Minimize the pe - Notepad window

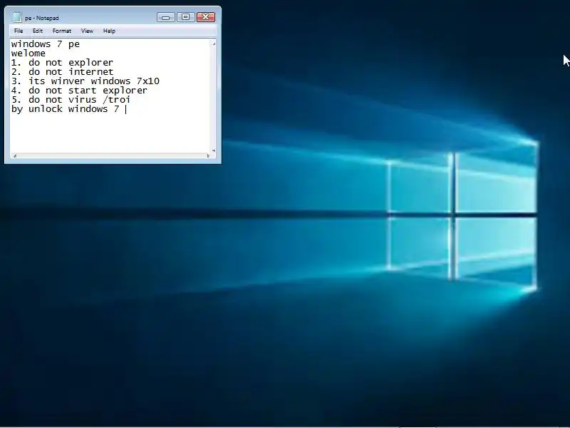coord(166,17)
